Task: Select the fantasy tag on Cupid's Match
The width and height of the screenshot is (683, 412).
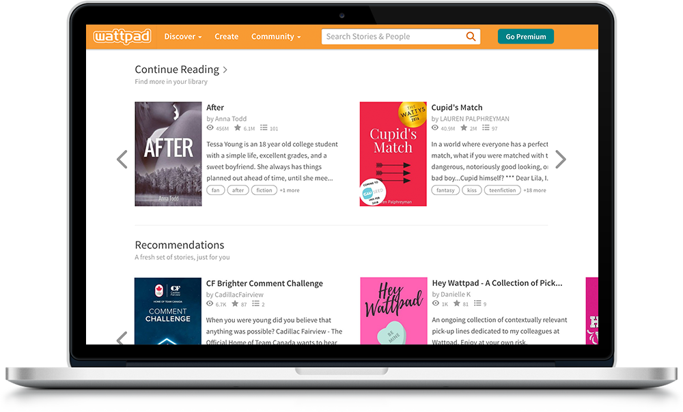Action: pos(445,190)
